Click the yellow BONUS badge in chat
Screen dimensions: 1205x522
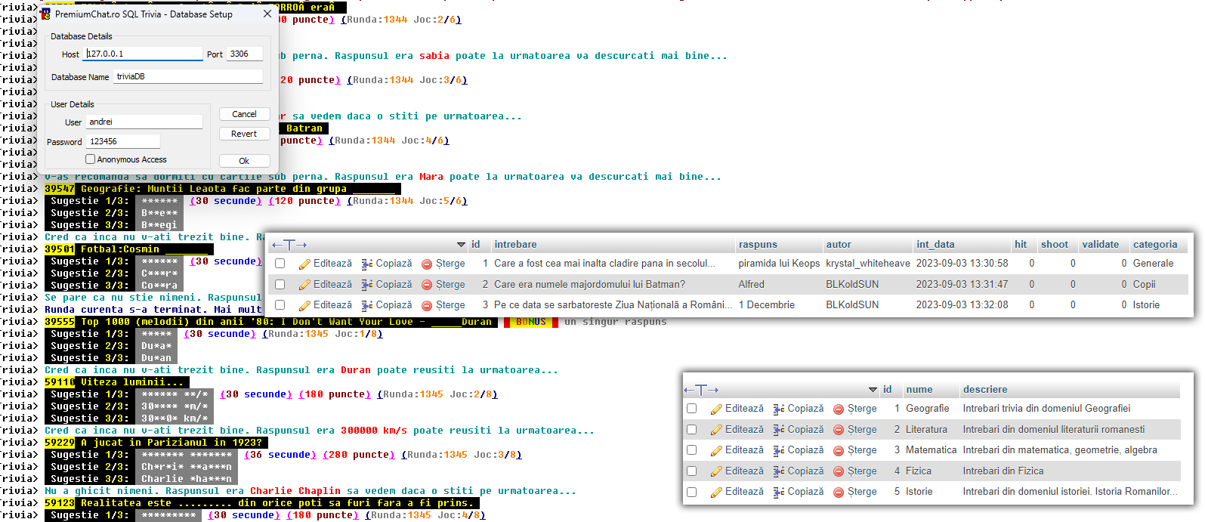tap(530, 322)
